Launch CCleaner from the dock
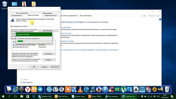 point(111,89)
